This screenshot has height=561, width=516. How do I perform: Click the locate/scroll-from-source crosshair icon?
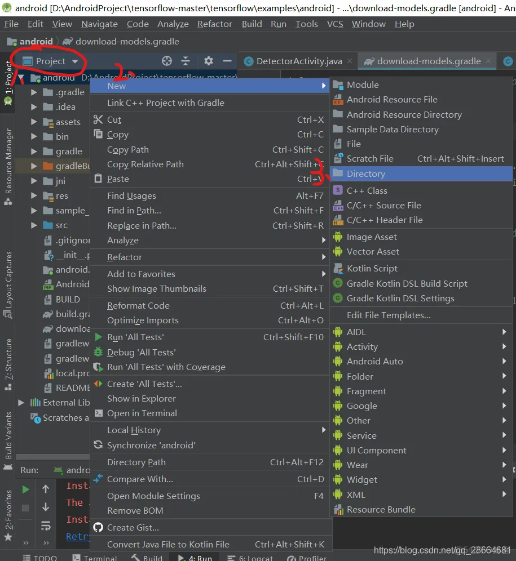point(166,61)
